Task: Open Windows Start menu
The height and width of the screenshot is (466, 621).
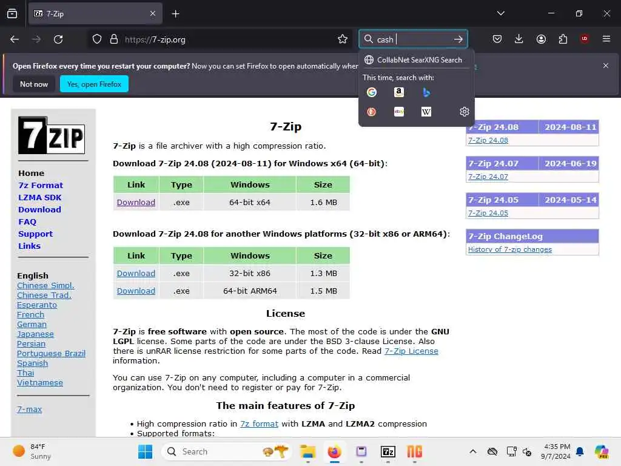Action: pyautogui.click(x=145, y=451)
